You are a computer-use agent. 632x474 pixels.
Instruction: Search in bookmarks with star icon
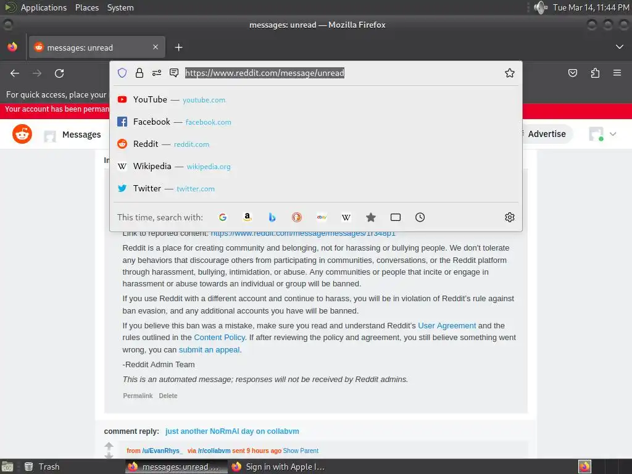click(371, 217)
